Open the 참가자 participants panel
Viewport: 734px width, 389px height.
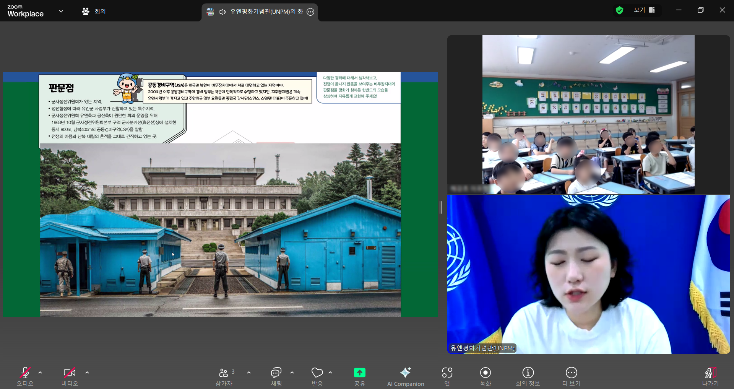click(224, 373)
